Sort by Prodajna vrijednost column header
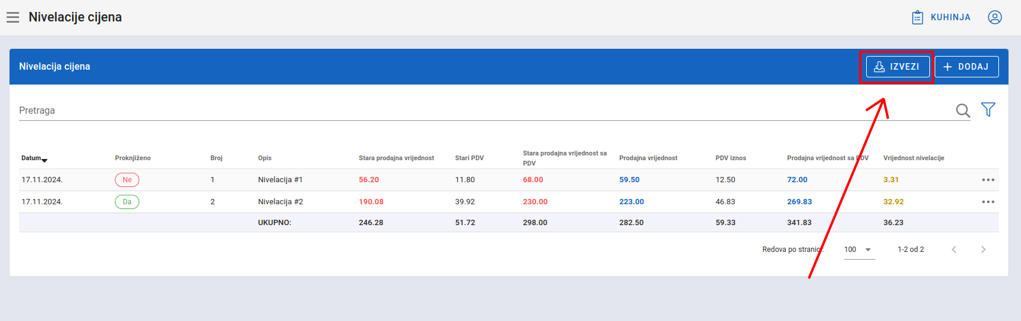This screenshot has height=321, width=1021. pos(648,158)
